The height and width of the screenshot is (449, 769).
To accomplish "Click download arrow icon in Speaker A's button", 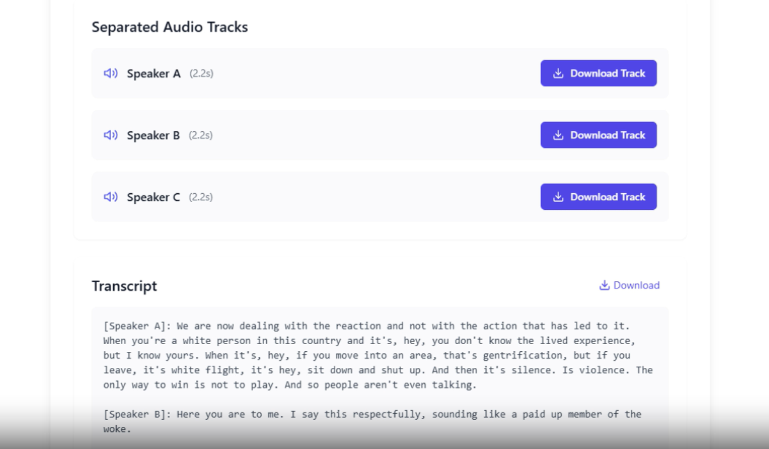I will pyautogui.click(x=558, y=73).
